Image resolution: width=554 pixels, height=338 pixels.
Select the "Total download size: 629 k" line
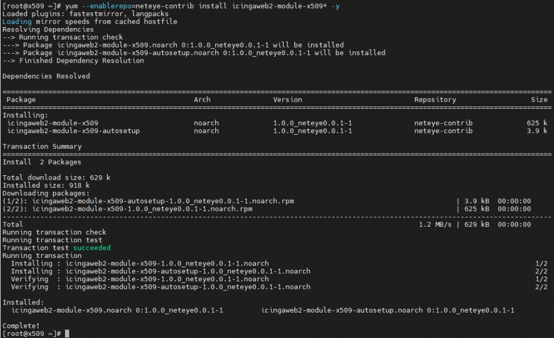tap(56, 177)
